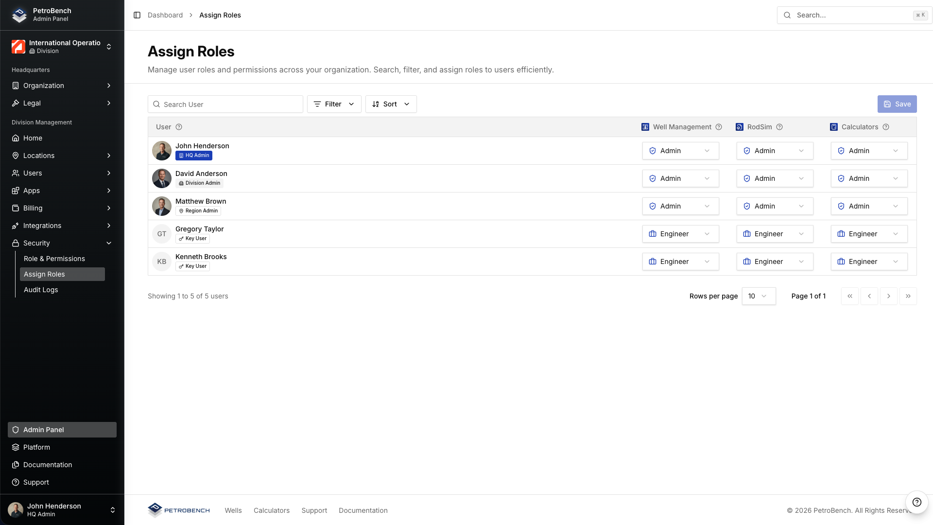Click the help bubble in bottom right corner
Screen dimensions: 933x525
click(x=916, y=502)
